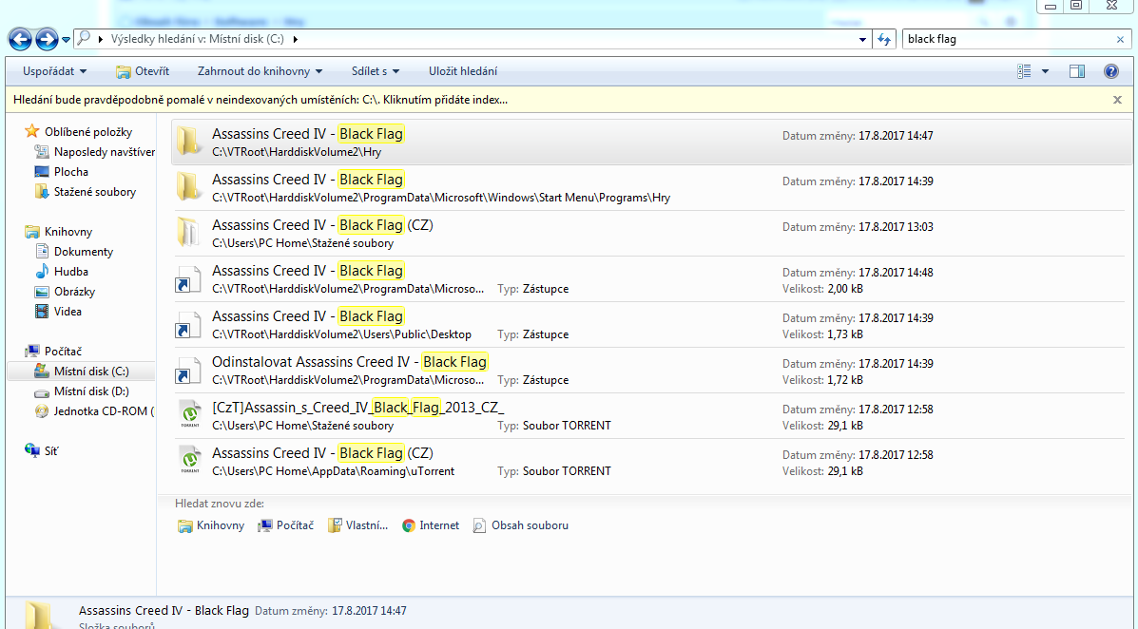Refresh the search results view
The width and height of the screenshot is (1138, 629).
pos(884,39)
